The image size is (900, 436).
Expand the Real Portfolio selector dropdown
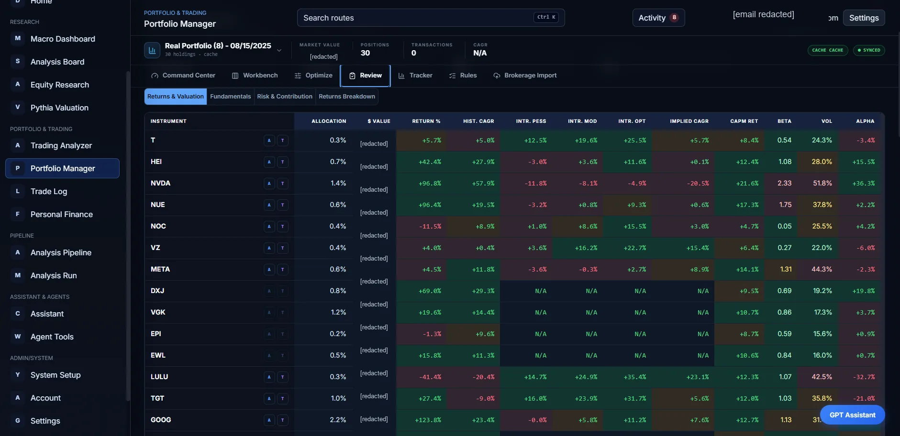pyautogui.click(x=279, y=50)
